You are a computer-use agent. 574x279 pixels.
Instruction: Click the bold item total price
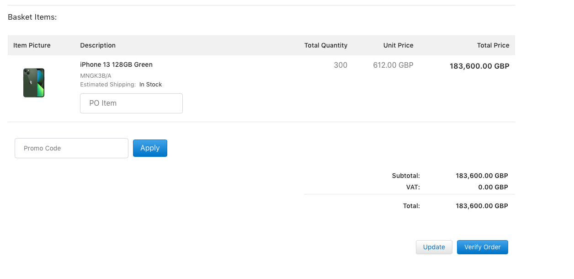(479, 66)
